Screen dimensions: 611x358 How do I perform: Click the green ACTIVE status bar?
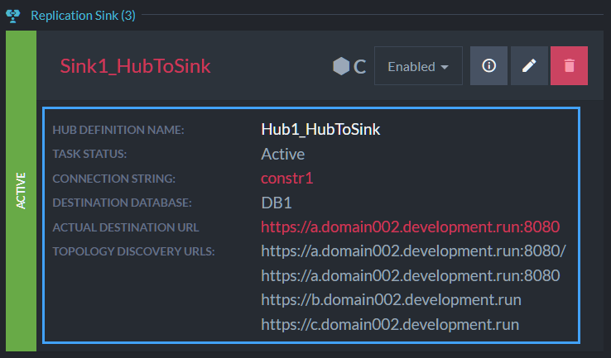(x=21, y=191)
